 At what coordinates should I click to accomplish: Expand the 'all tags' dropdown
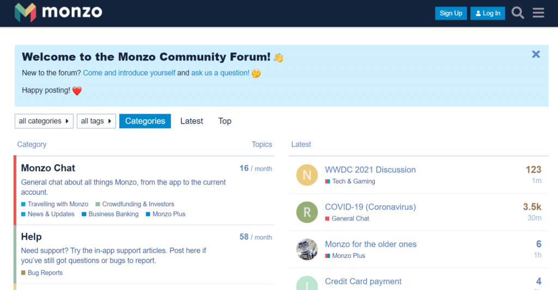(x=96, y=121)
